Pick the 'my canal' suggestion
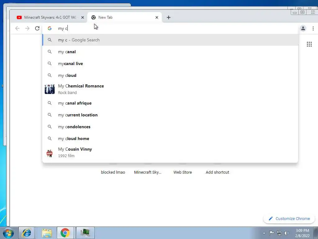 pyautogui.click(x=170, y=52)
